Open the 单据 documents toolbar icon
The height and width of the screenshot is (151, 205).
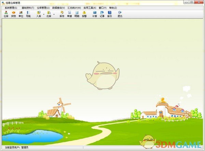69,14
